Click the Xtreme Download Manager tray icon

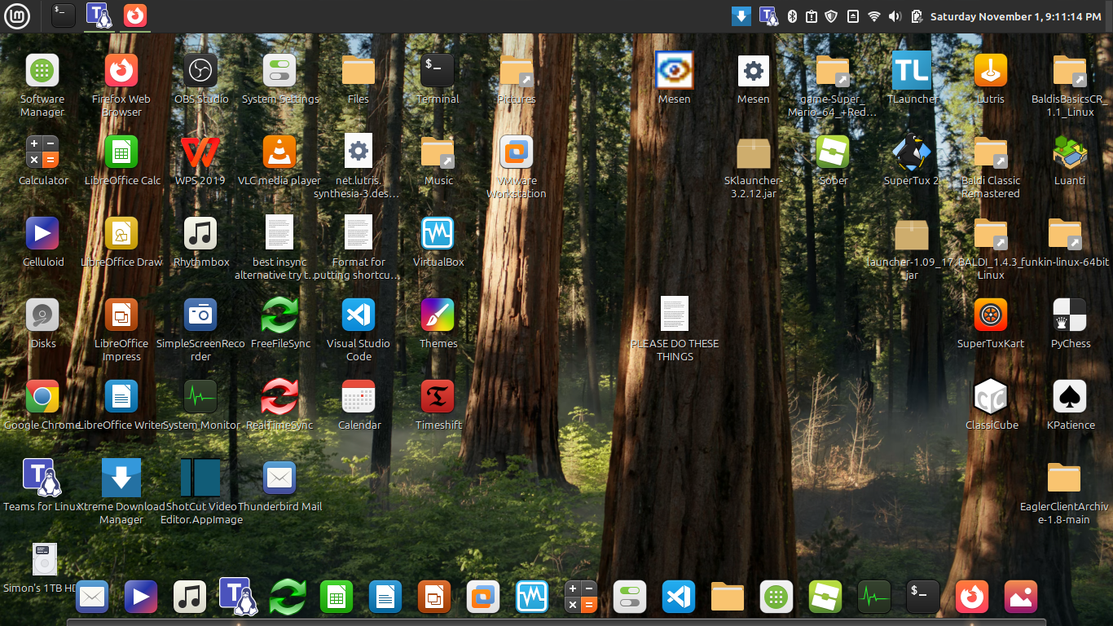[x=741, y=16]
